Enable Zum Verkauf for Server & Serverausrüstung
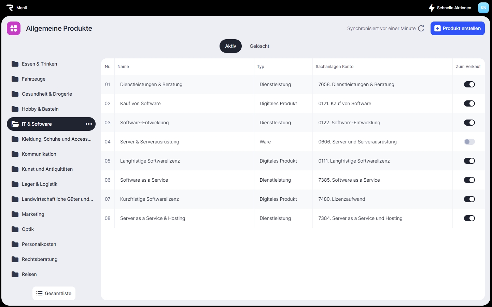This screenshot has height=307, width=492. point(469,142)
